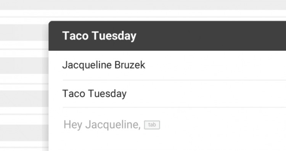The height and width of the screenshot is (151, 286).
Task: Click the word Taco in the dark header
Action: pos(76,35)
